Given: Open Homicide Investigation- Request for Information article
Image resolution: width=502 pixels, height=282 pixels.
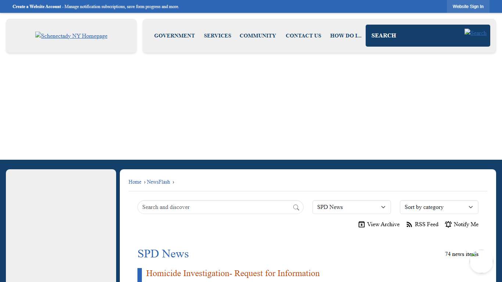Looking at the screenshot, I should pyautogui.click(x=233, y=273).
